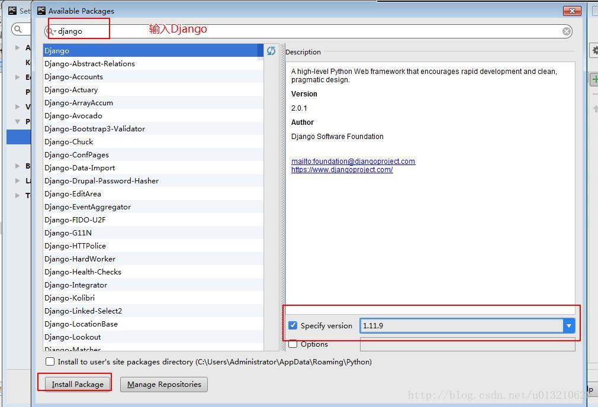The height and width of the screenshot is (407, 598).
Task: Collapse the expanded P node in Settings tree
Action: pos(17,121)
